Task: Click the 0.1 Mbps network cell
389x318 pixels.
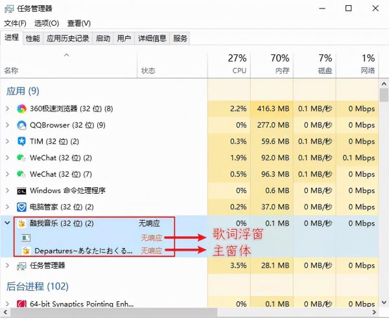Action: [359, 157]
